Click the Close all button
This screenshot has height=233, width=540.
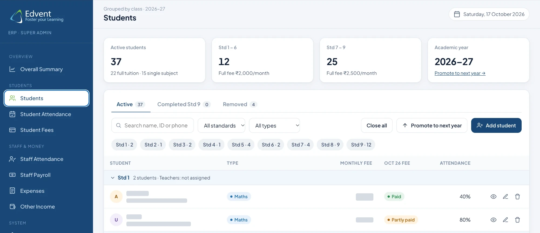pos(377,126)
